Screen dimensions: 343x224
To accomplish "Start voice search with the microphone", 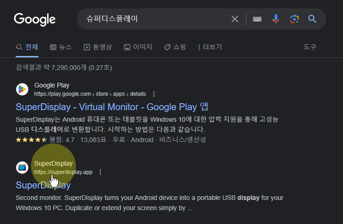I will [276, 19].
